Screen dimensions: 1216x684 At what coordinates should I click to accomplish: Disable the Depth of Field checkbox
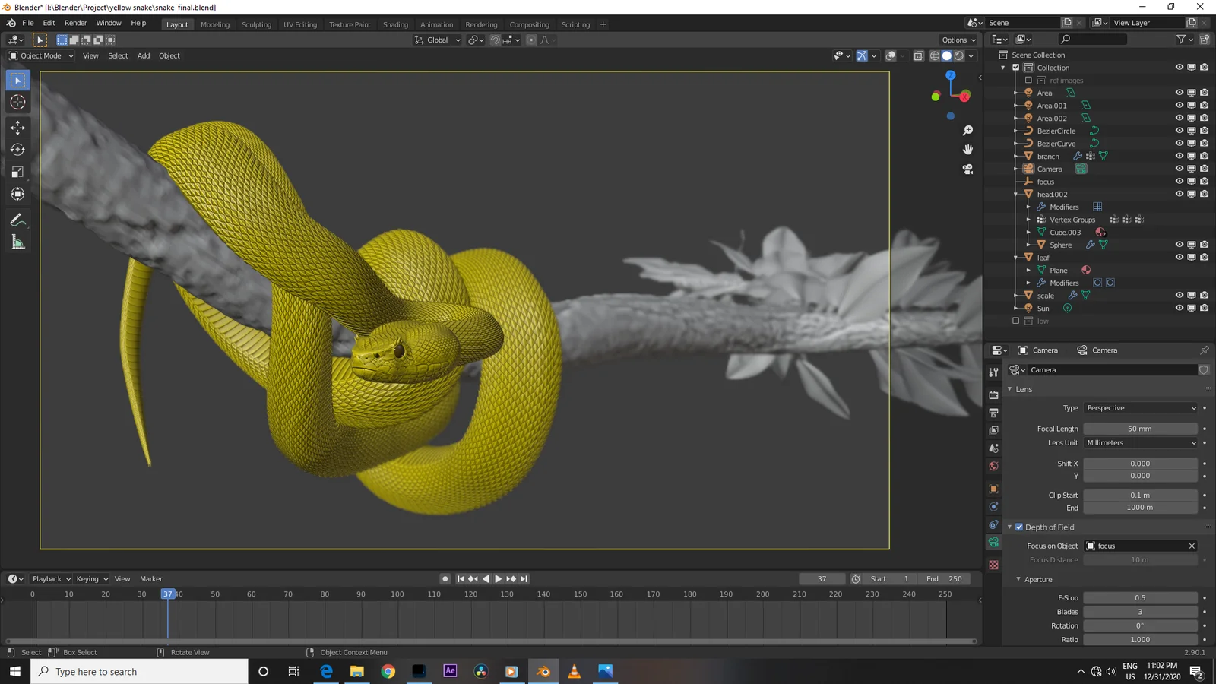1019,527
